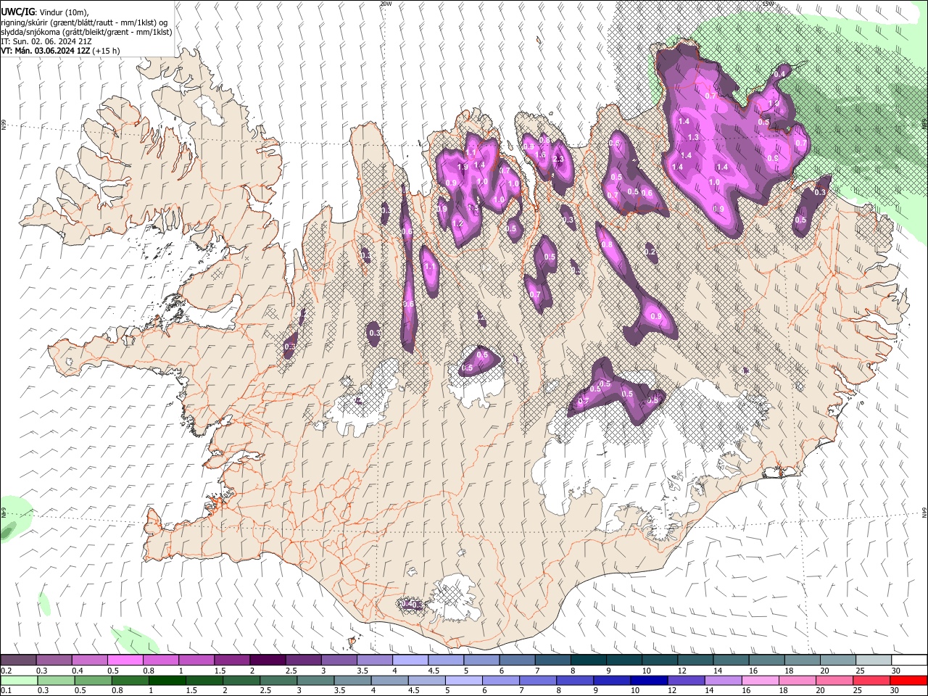Select the 2 dark purple swatch in the snow legend

pos(268,660)
